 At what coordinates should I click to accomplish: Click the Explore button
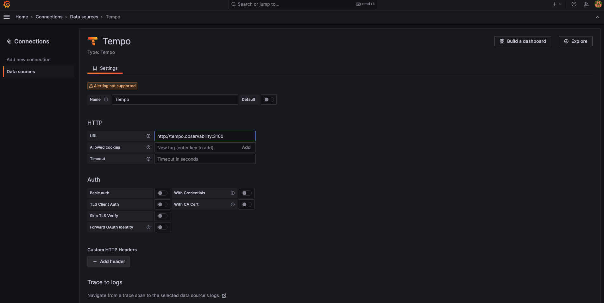click(576, 41)
